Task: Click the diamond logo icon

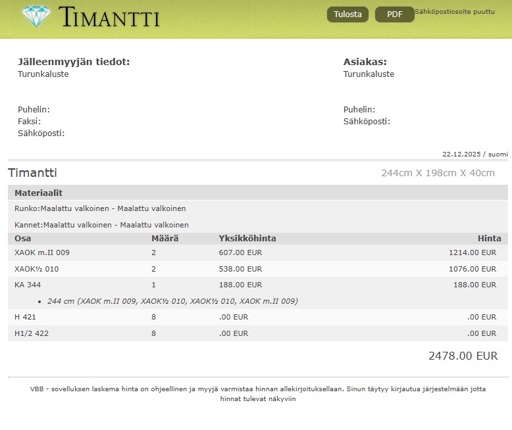Action: click(36, 16)
